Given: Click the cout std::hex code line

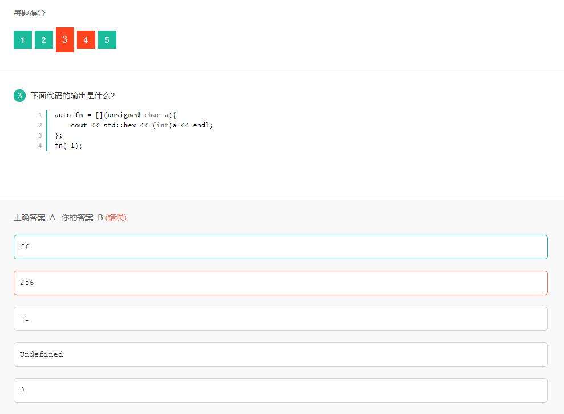Looking at the screenshot, I should 141,125.
